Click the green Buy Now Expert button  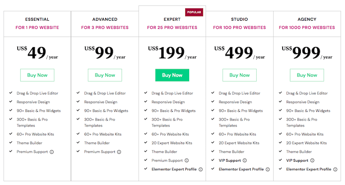tap(172, 75)
